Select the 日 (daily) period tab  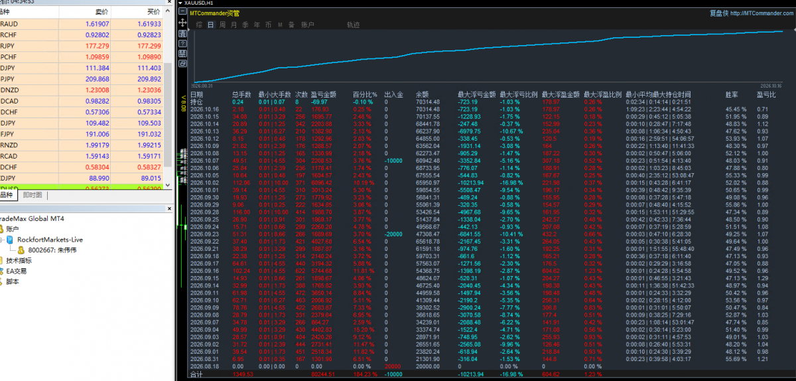tap(211, 25)
